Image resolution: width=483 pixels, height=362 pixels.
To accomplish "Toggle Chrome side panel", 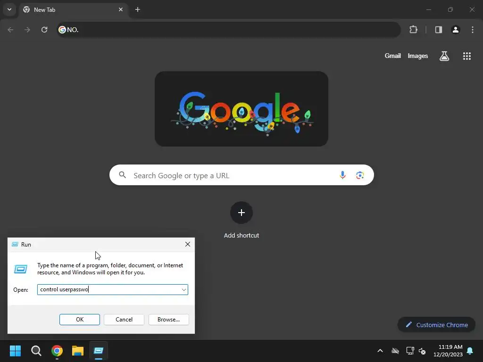I will pyautogui.click(x=439, y=30).
